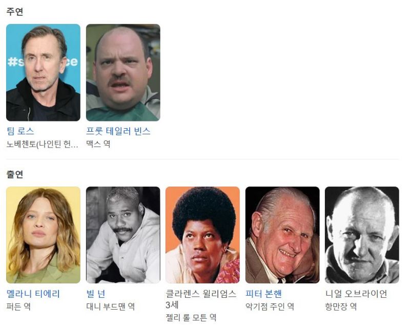Click the 대니 부드맨 역 role label

pos(111,306)
